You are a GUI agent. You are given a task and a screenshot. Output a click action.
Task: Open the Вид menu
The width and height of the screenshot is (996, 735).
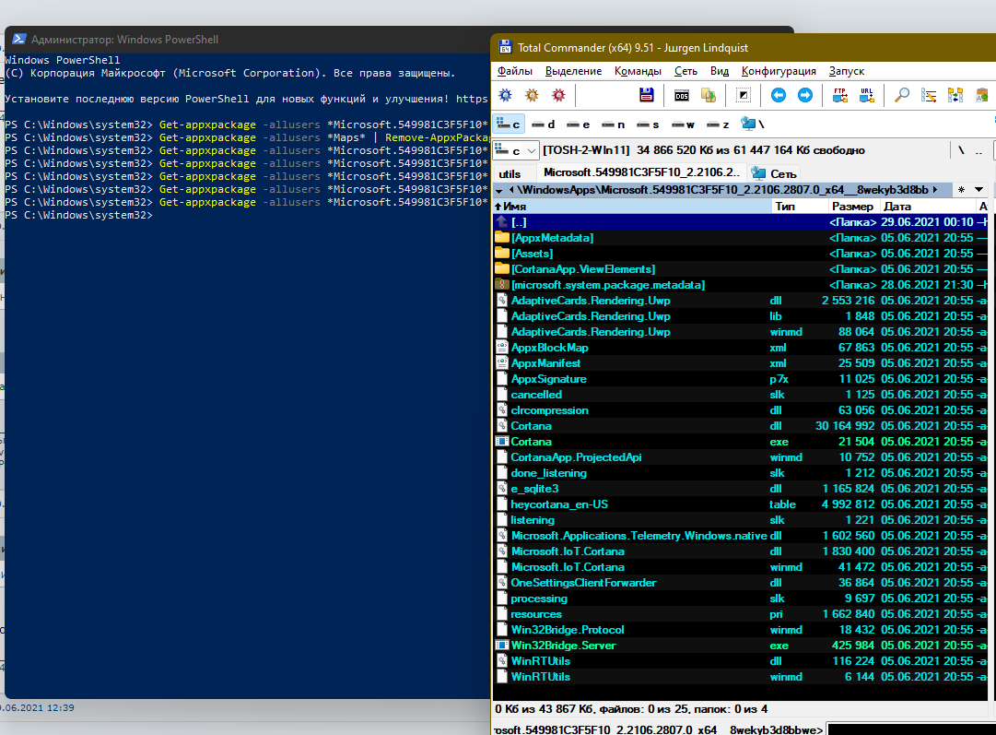pyautogui.click(x=719, y=71)
